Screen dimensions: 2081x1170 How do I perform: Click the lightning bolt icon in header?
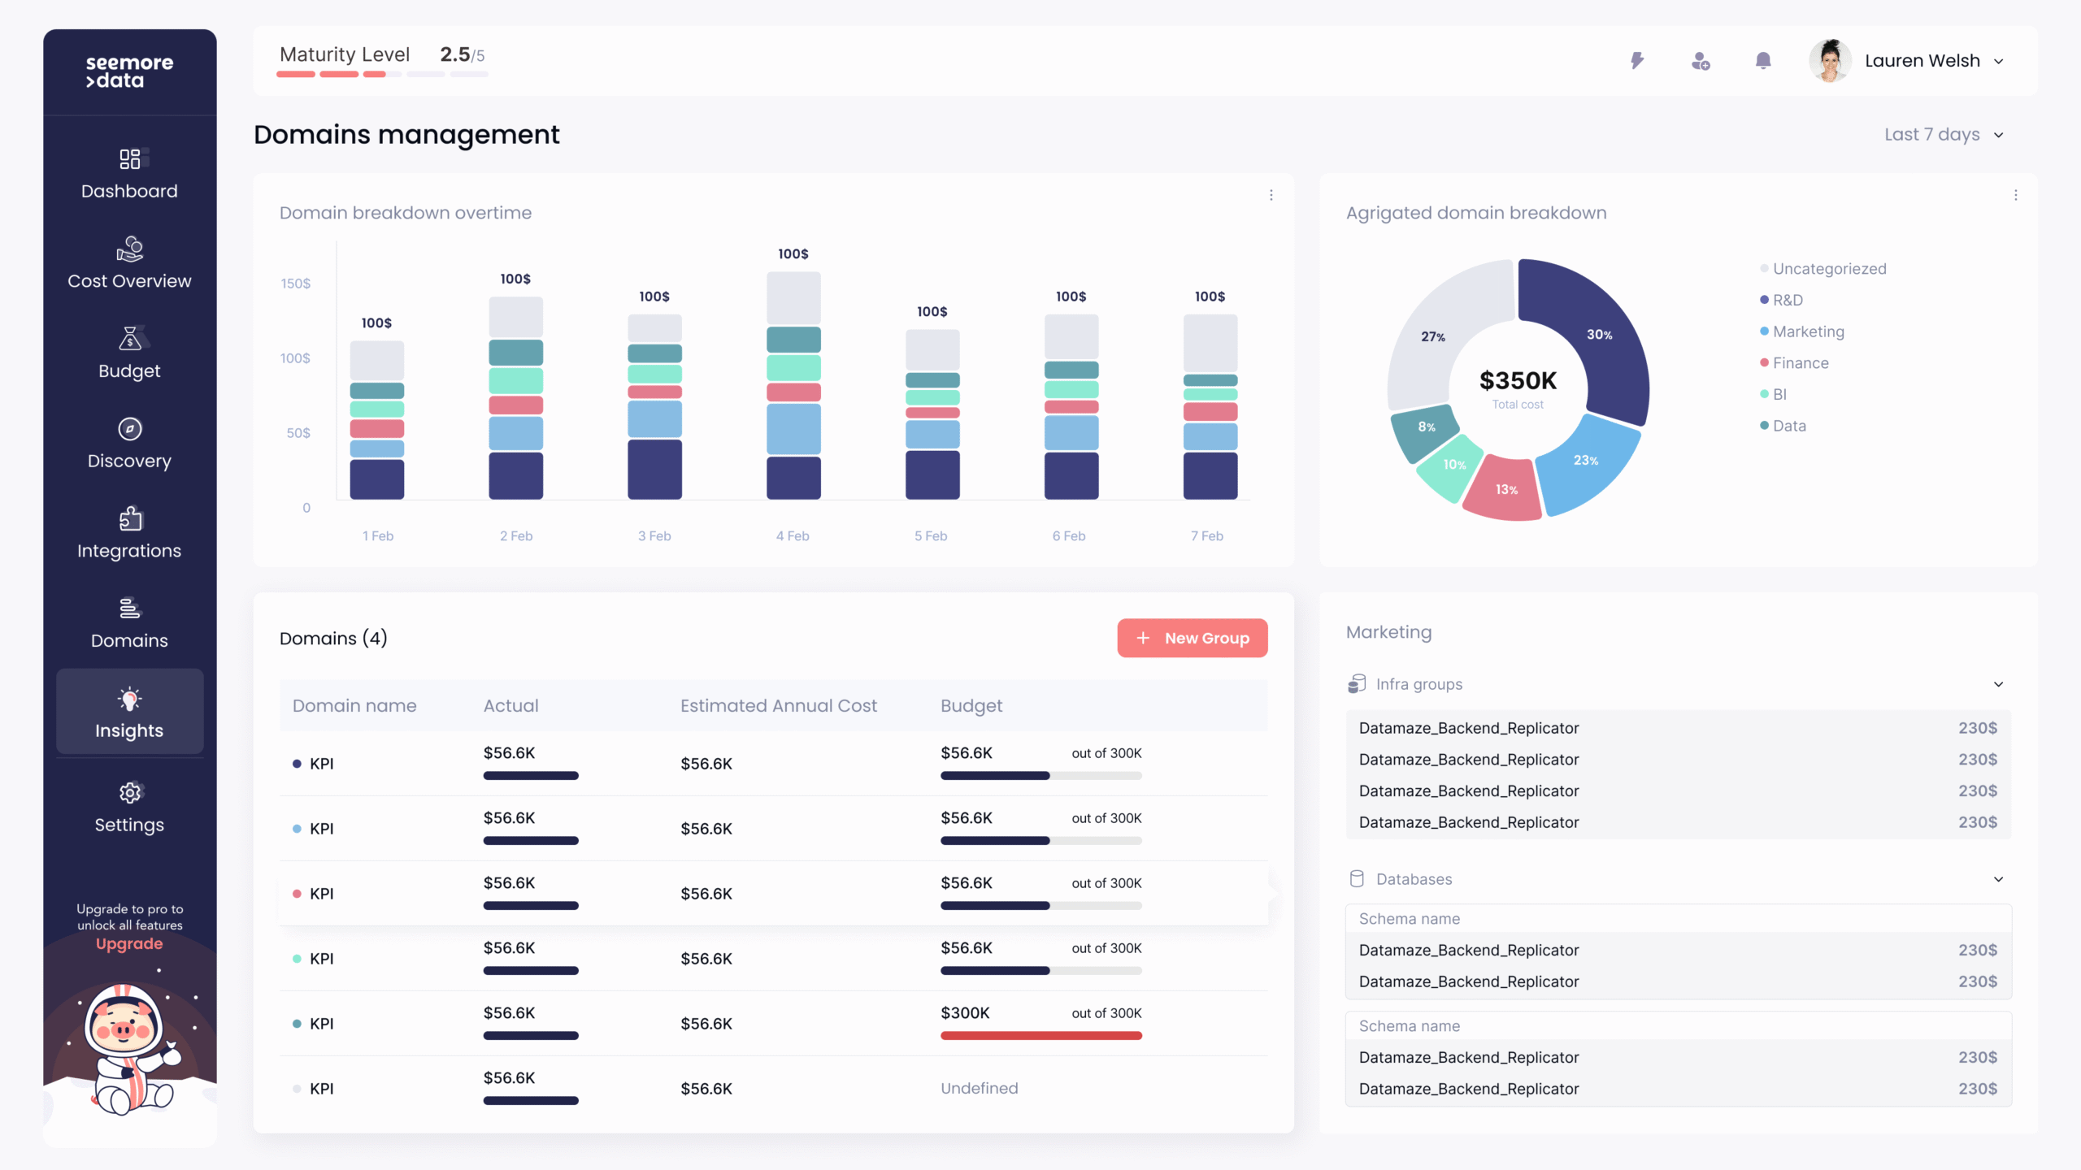click(1637, 61)
